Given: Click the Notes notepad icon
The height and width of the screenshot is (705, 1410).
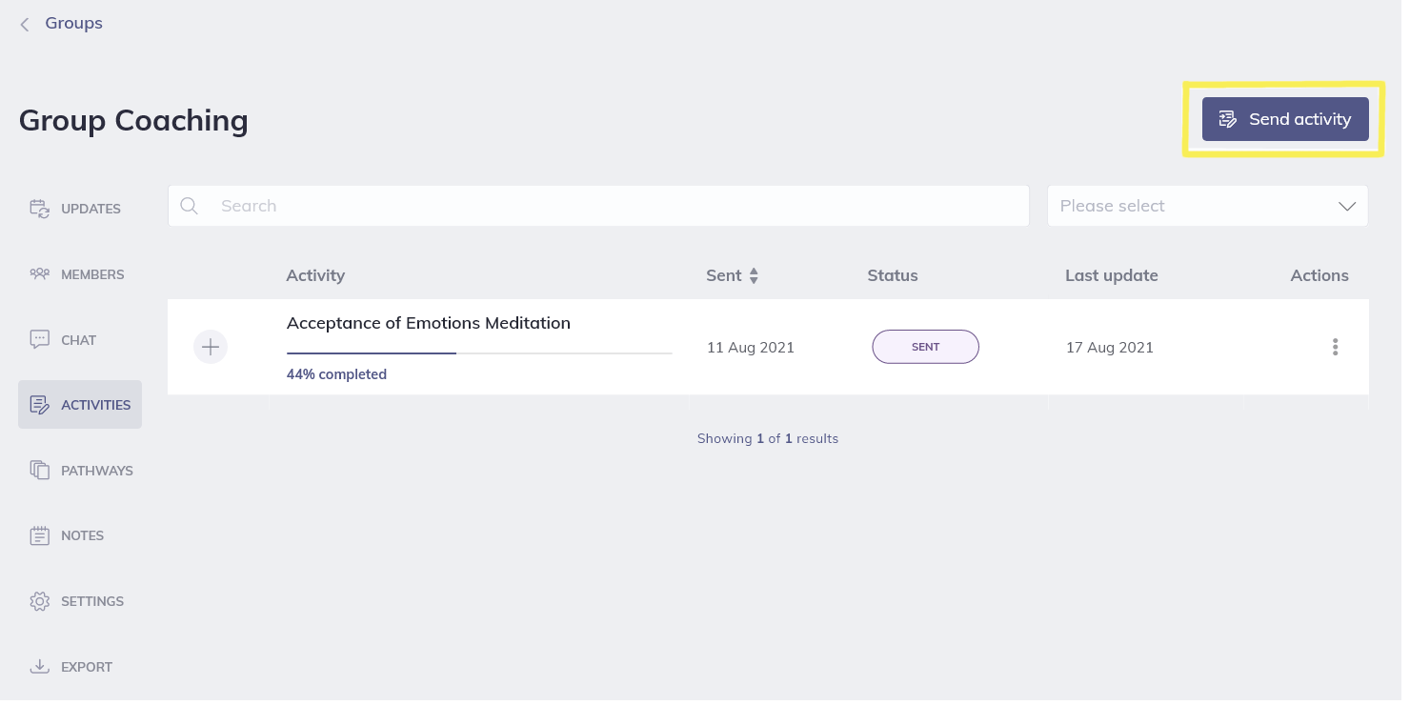Looking at the screenshot, I should (x=39, y=535).
